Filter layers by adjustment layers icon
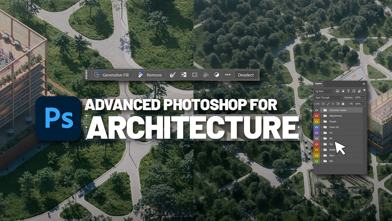 pos(343,91)
